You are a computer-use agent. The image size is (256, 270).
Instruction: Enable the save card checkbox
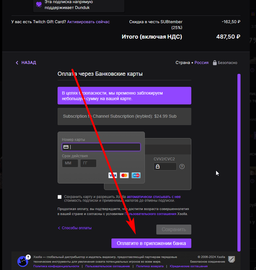pos(59,197)
